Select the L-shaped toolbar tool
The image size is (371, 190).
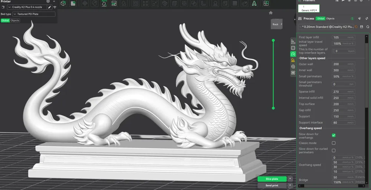click(x=203, y=4)
